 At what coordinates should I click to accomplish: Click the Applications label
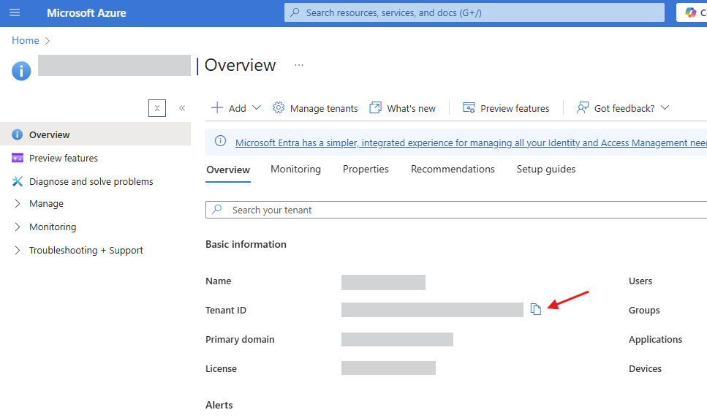pyautogui.click(x=655, y=340)
